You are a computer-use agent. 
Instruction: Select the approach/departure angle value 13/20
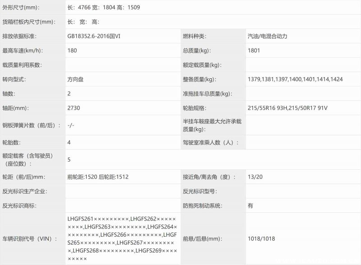point(255,177)
